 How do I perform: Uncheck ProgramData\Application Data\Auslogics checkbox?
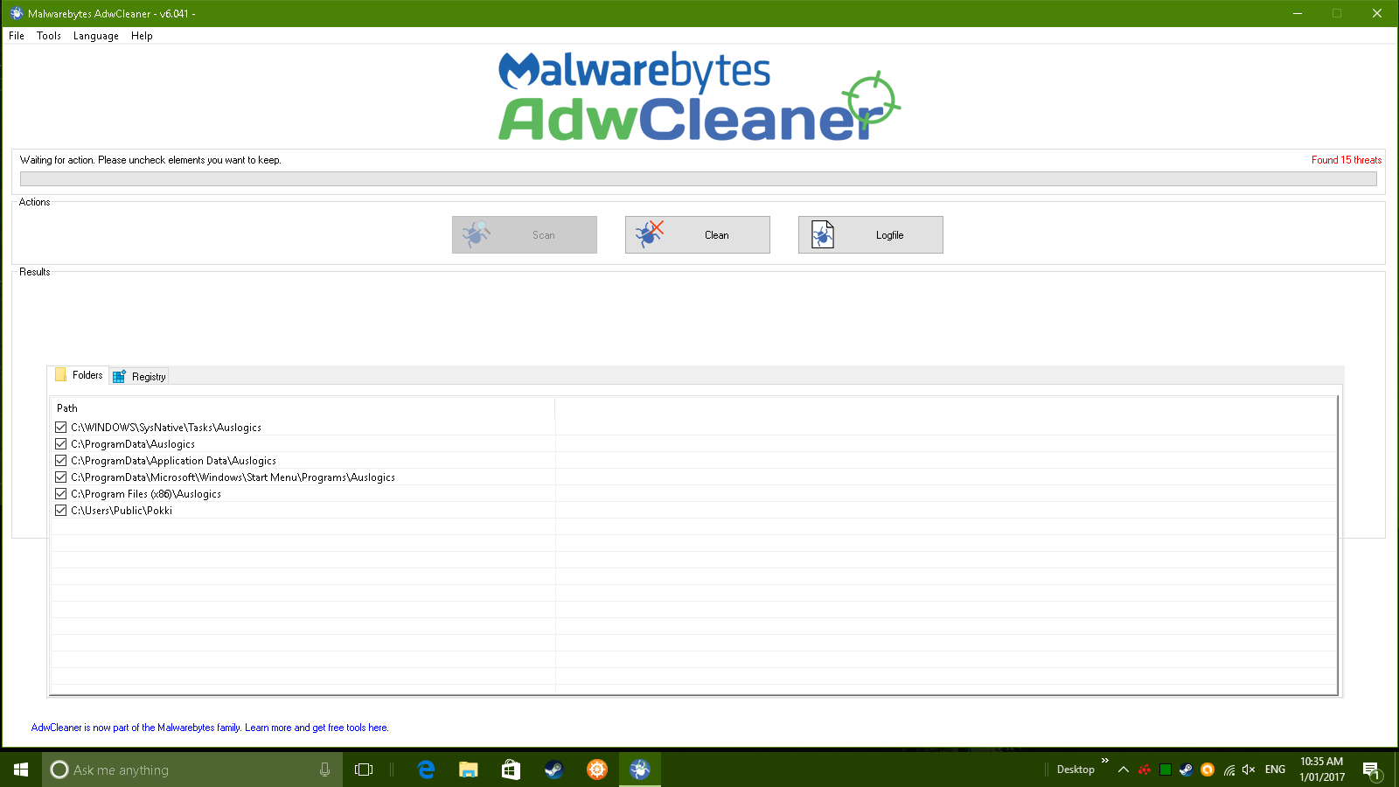(x=61, y=461)
